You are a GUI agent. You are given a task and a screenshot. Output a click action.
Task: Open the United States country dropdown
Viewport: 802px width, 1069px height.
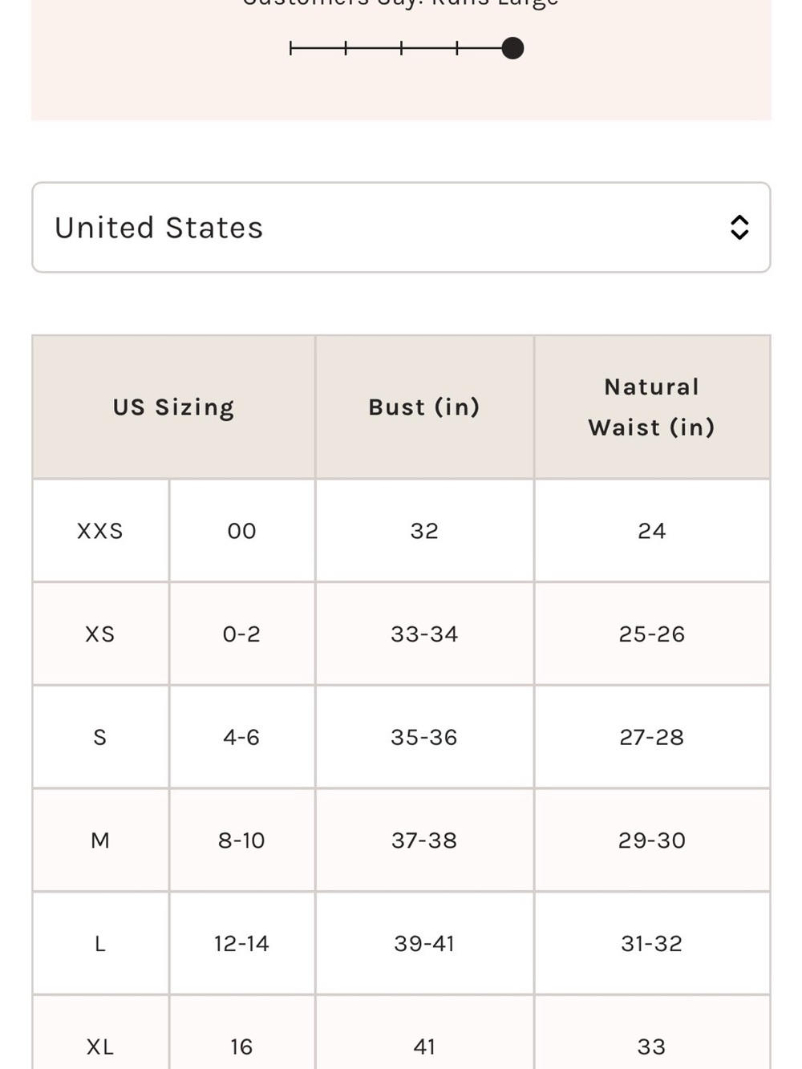pos(401,227)
